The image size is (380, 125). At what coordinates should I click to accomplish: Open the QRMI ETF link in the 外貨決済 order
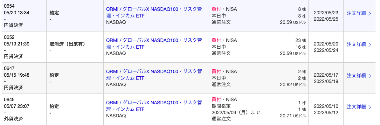(x=154, y=106)
